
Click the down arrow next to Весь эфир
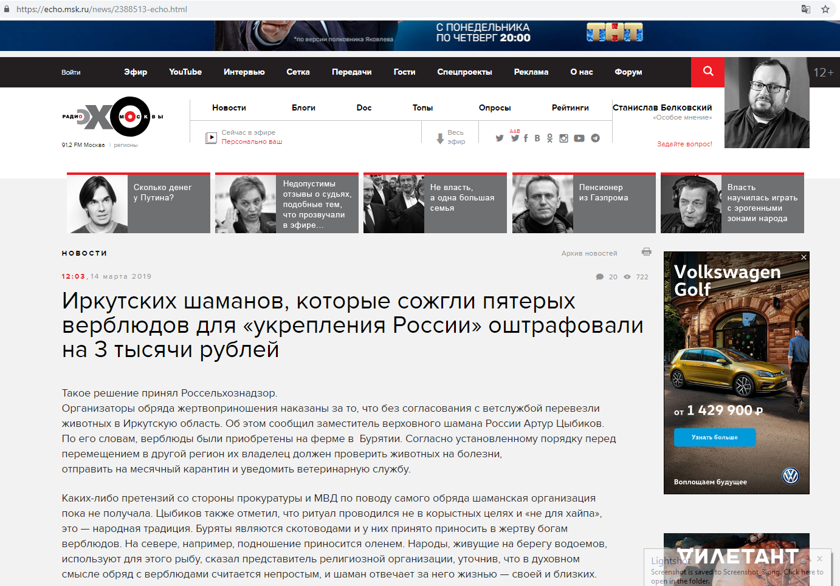tap(440, 139)
